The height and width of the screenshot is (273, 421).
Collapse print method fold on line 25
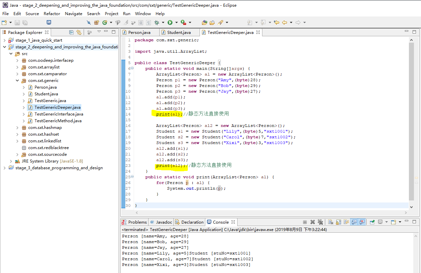click(x=132, y=177)
